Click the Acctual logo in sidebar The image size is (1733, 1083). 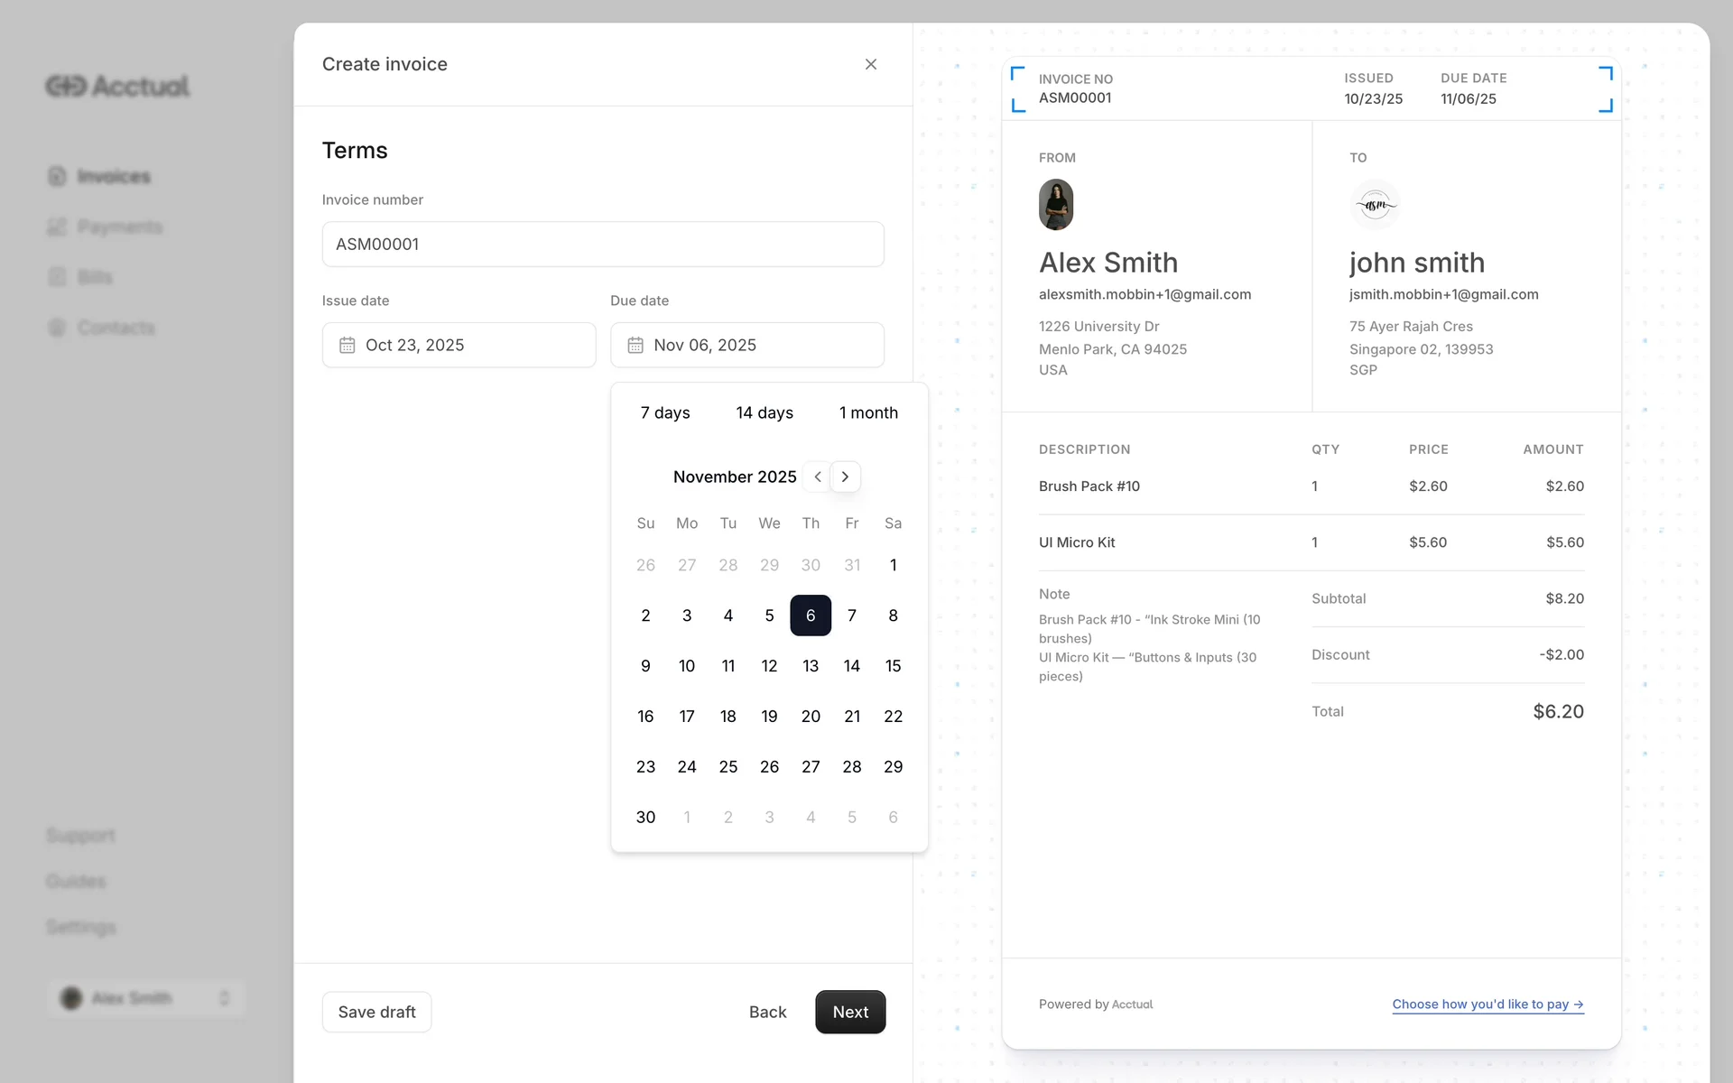coord(117,86)
